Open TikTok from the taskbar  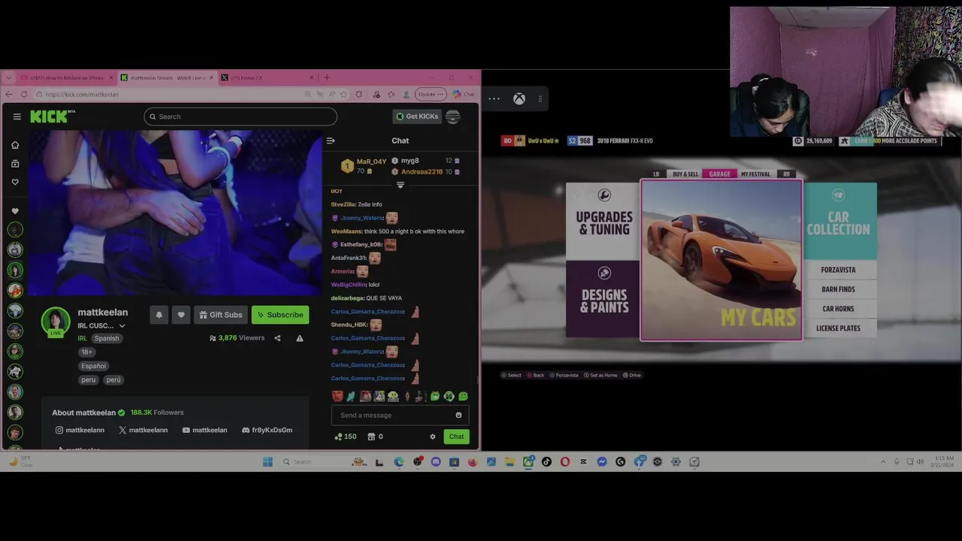pos(546,461)
